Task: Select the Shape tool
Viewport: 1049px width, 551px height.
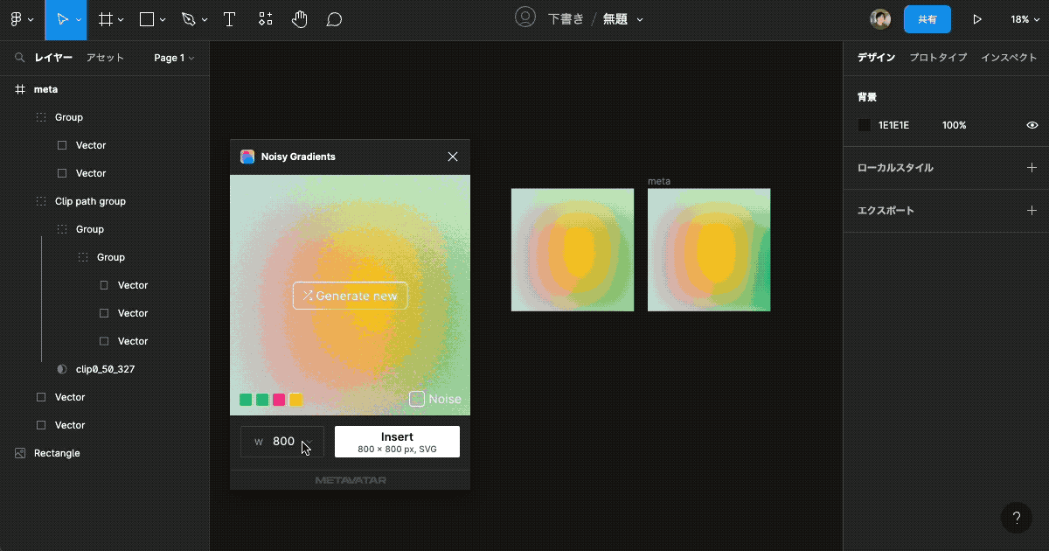Action: tap(145, 18)
